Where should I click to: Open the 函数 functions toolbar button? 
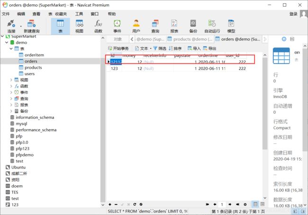point(98,26)
